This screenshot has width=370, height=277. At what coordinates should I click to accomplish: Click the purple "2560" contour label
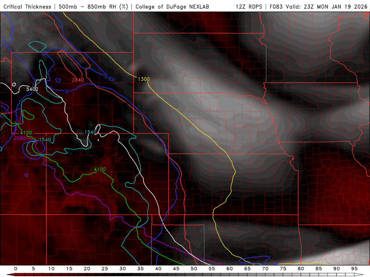point(19,138)
